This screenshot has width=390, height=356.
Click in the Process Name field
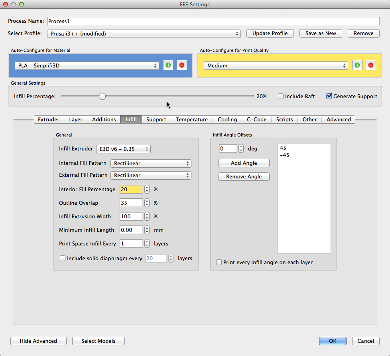click(213, 21)
